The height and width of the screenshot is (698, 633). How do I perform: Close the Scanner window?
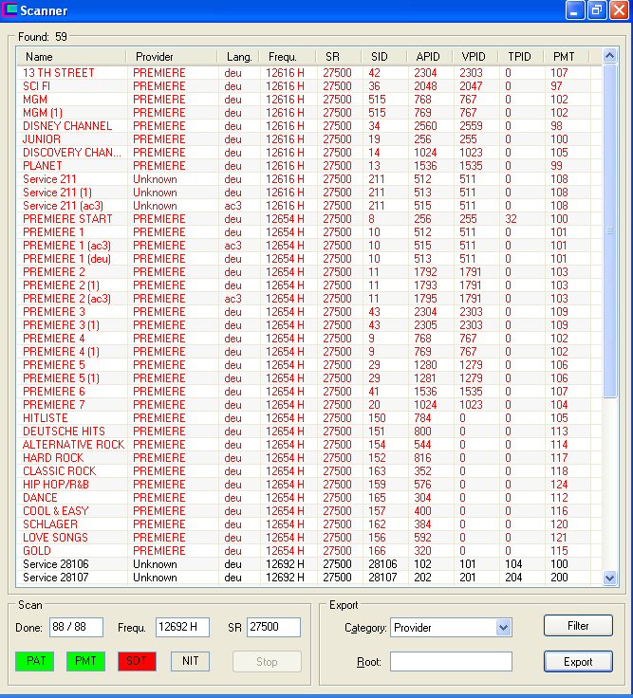tap(619, 10)
